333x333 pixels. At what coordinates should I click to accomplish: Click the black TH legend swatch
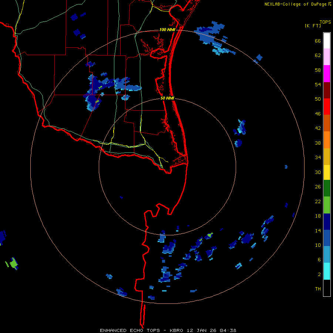click(327, 288)
